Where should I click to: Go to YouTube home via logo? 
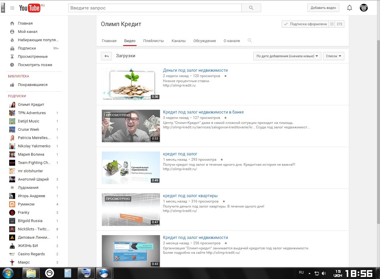[30, 8]
